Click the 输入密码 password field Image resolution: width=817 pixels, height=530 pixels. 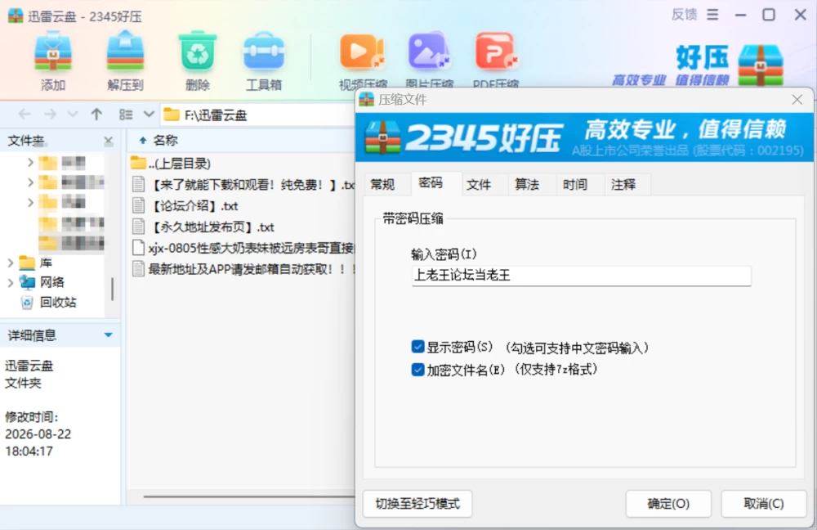click(x=581, y=276)
